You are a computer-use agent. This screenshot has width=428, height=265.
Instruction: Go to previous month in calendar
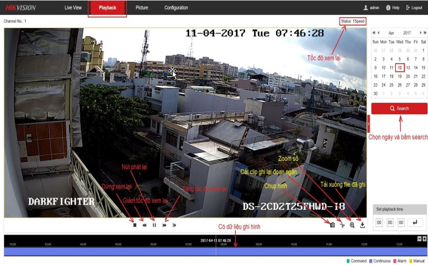[x=379, y=33]
